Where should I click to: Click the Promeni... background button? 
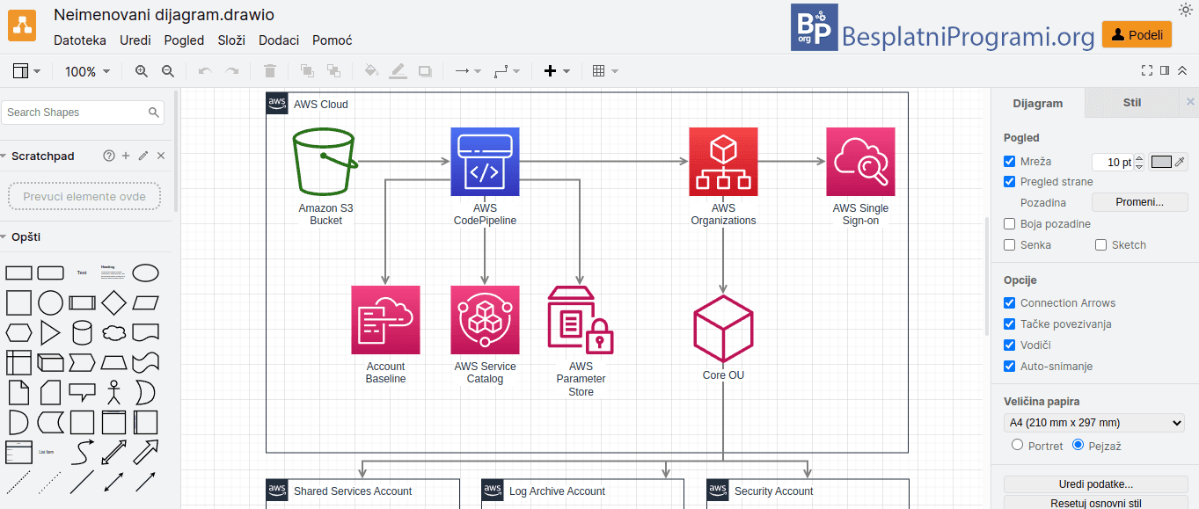click(1139, 202)
